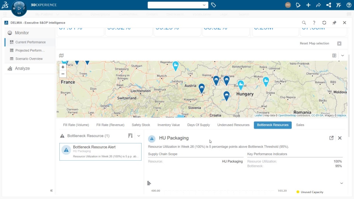Select the Bottleneck Resources tab
The width and height of the screenshot is (354, 199).
273,125
